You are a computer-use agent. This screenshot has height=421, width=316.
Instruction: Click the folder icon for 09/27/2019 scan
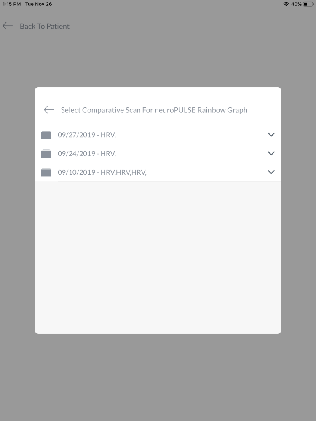(46, 135)
